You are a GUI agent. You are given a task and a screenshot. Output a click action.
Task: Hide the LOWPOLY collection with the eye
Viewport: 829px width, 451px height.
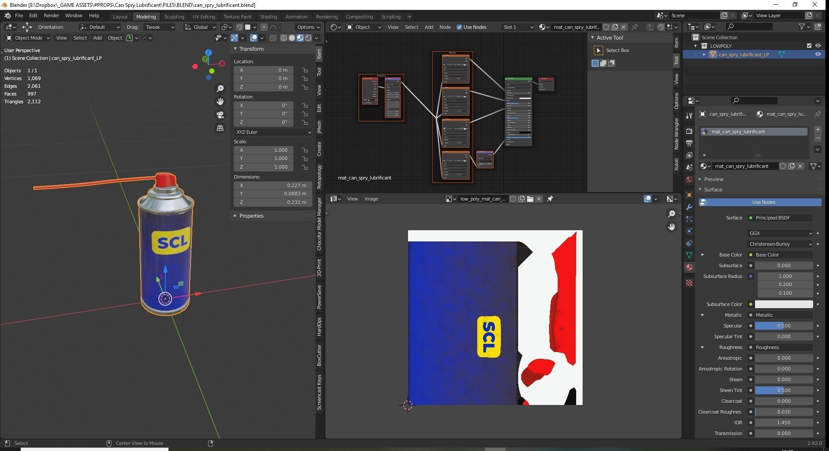(x=818, y=46)
